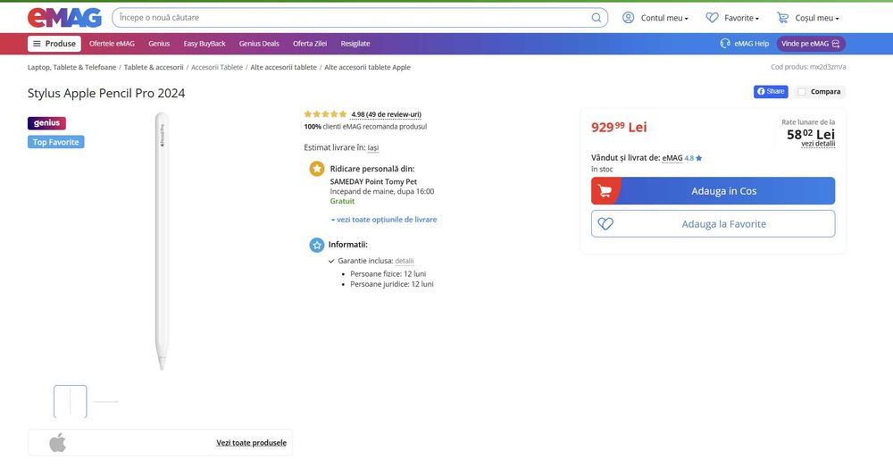893x468 pixels.
Task: Click the Apple brand logo
Action: point(57,442)
